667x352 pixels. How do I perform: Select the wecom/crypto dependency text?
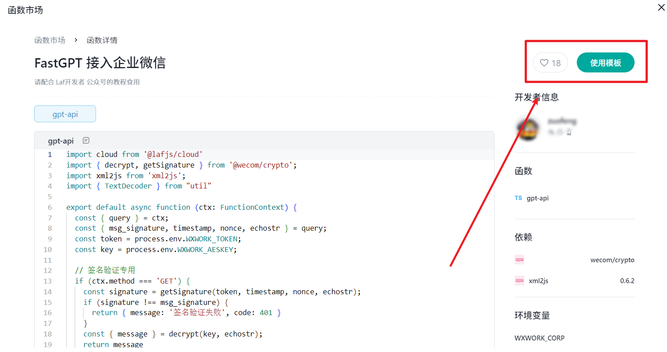(612, 260)
